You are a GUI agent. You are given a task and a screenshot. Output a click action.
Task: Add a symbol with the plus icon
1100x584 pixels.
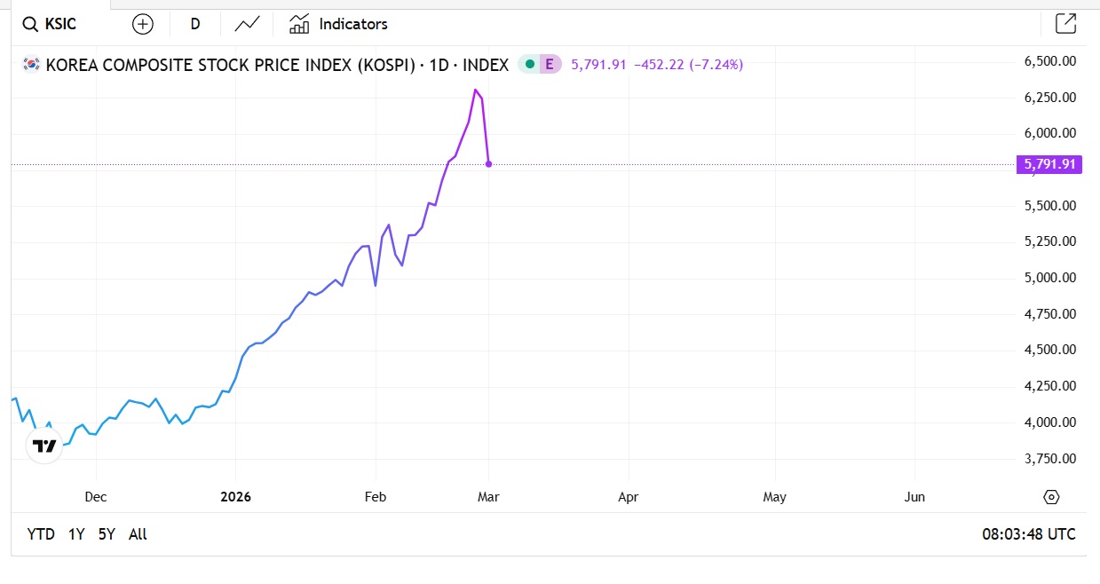click(142, 24)
